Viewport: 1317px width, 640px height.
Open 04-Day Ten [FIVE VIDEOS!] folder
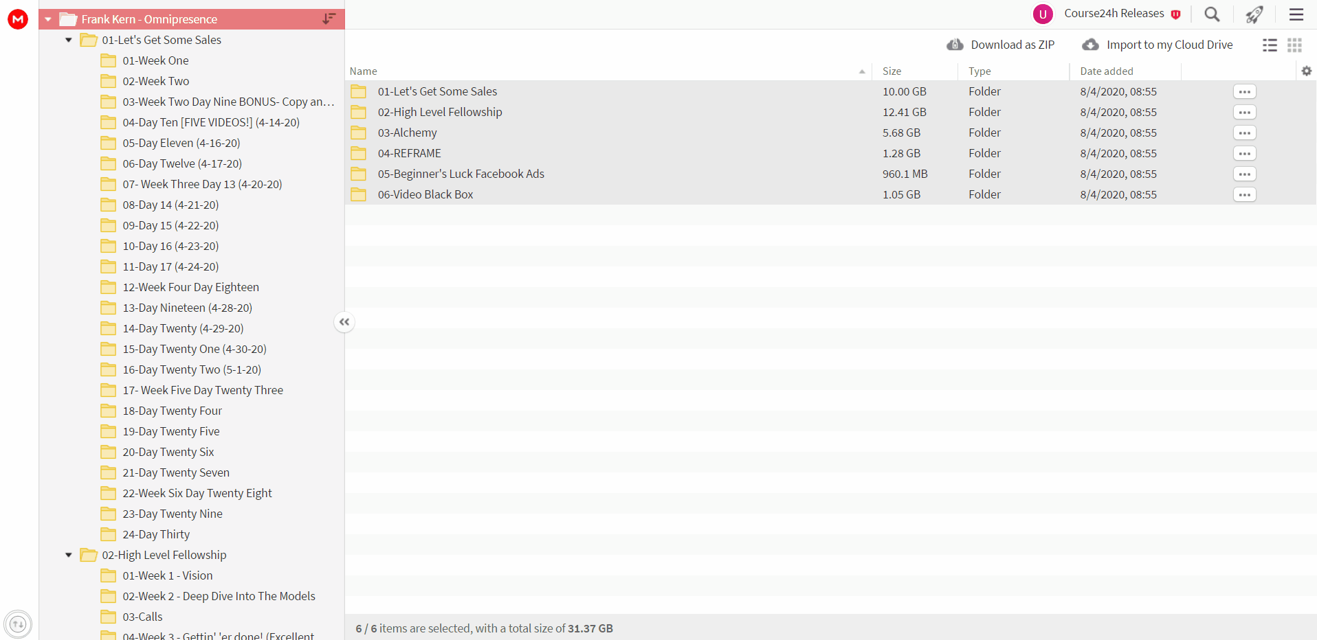coord(211,122)
